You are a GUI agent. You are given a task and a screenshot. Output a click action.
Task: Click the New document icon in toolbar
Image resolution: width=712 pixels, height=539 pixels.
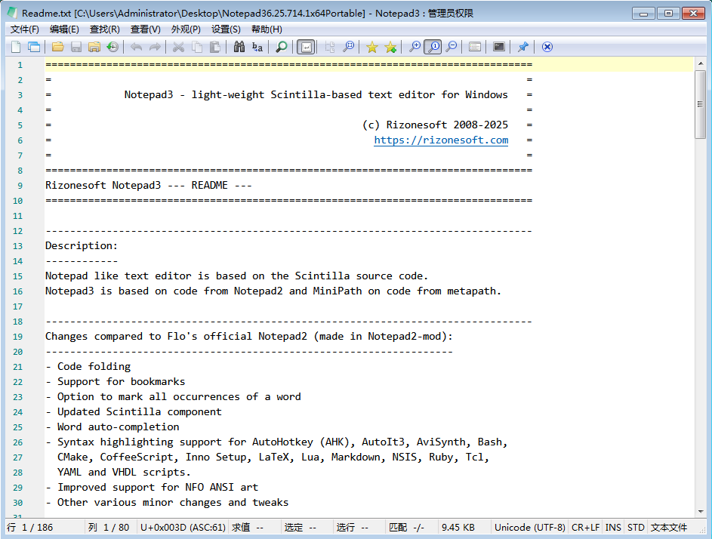(16, 47)
